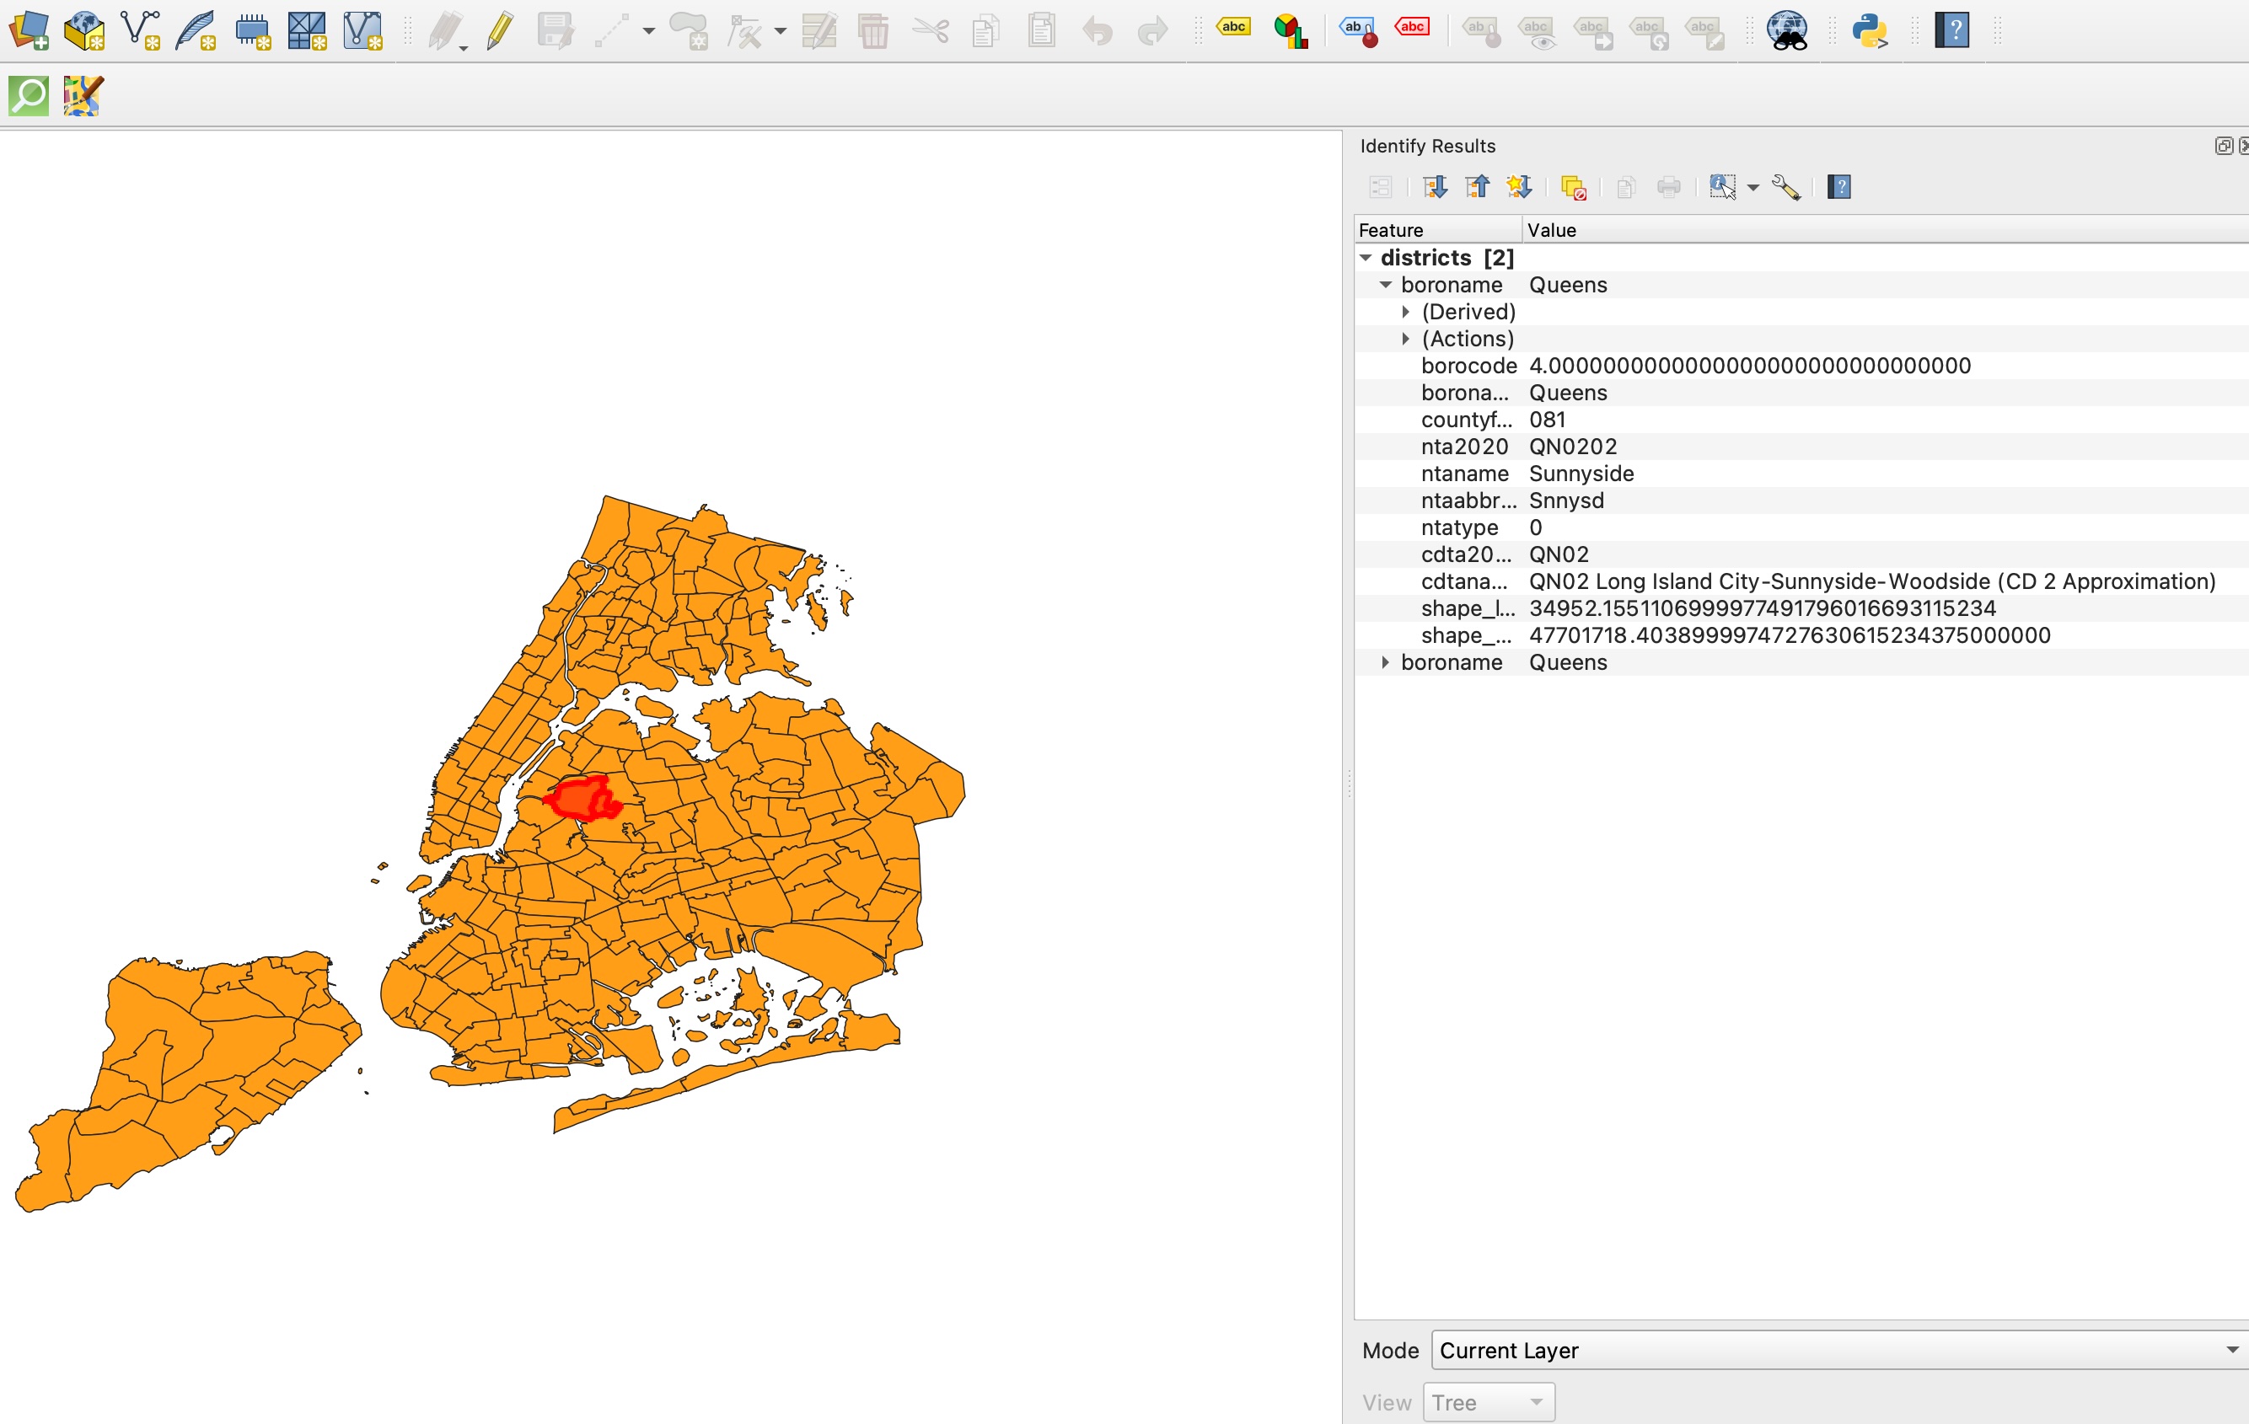Toggle Editing with the pencil icon
Screen dimensions: 2249x1424
(x=500, y=31)
